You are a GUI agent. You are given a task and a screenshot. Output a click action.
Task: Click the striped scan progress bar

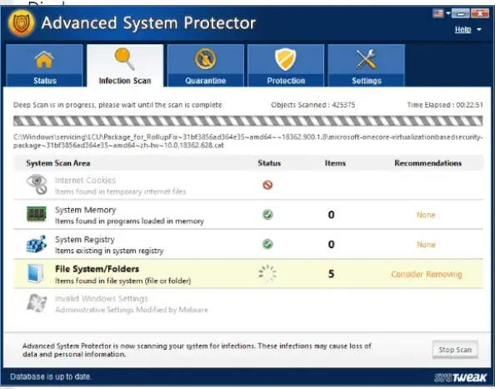click(247, 121)
